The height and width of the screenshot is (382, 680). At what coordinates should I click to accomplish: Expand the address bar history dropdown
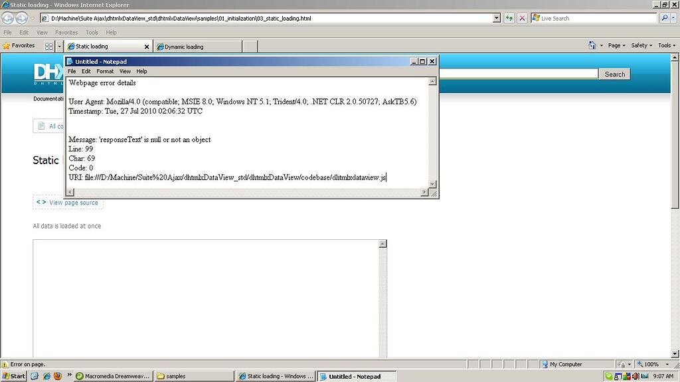click(x=497, y=18)
